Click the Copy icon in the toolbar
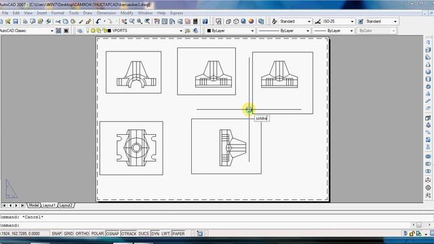The image size is (434, 244). (x=65, y=21)
